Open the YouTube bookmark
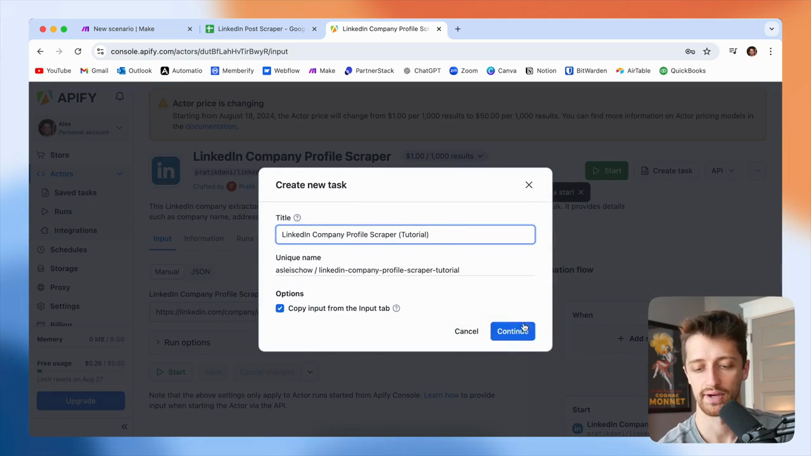This screenshot has width=811, height=456. (x=53, y=71)
